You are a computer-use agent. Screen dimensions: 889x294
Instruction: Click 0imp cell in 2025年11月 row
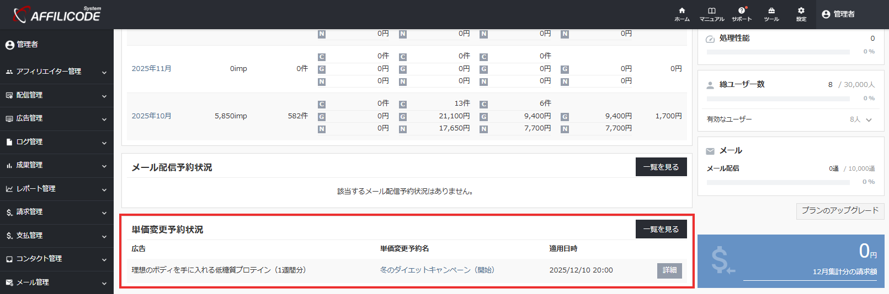click(238, 69)
